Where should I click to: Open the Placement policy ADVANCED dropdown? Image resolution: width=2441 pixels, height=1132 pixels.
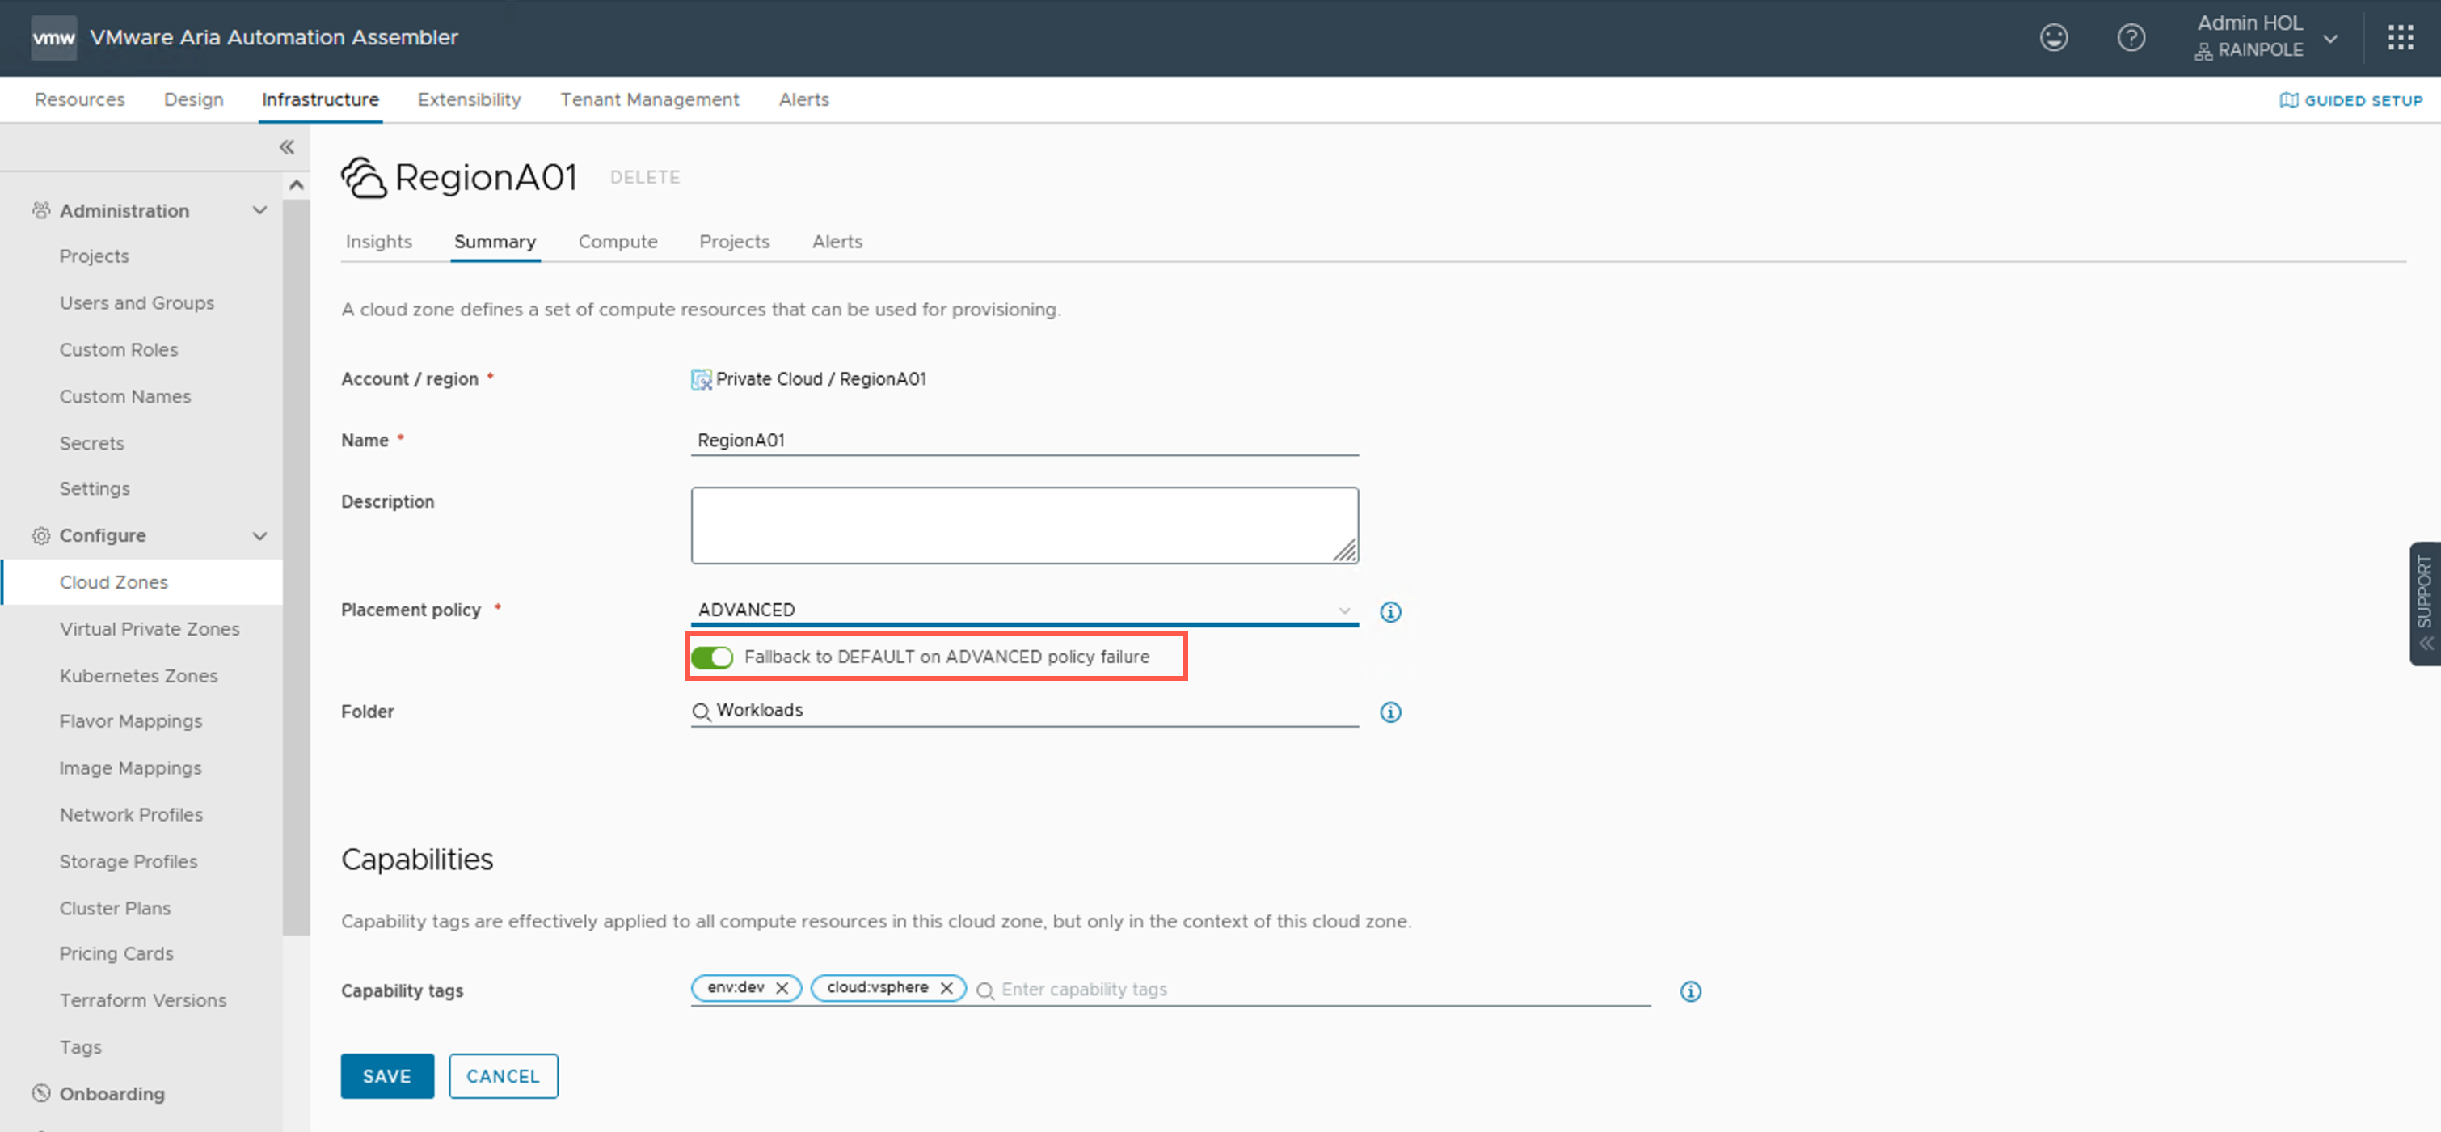tap(1023, 610)
